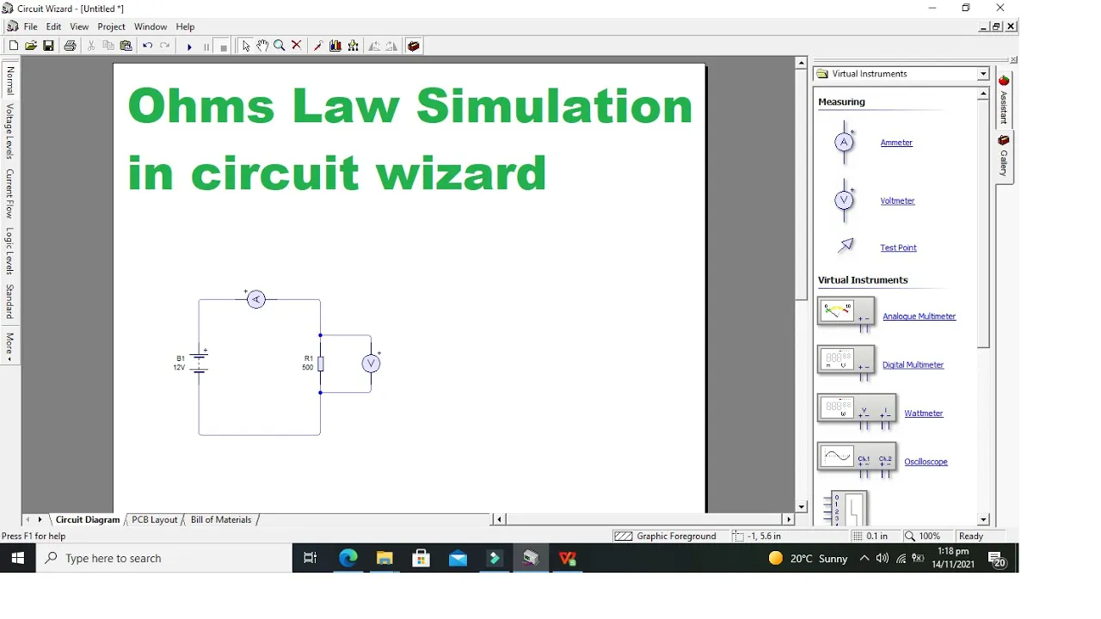The height and width of the screenshot is (619, 1101).
Task: Undo the last action
Action: 147,46
